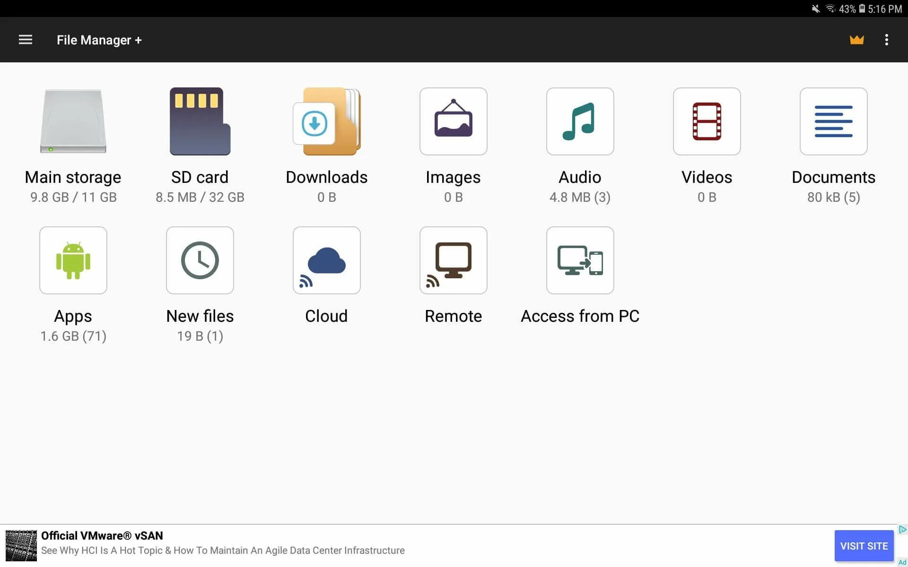The height and width of the screenshot is (567, 908).
Task: Click the VMware vSAN ad headline
Action: (102, 535)
